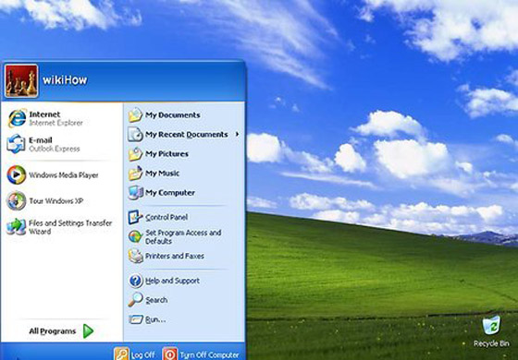This screenshot has height=360, width=518.
Task: Select the My Computer menu entry
Action: (184, 193)
